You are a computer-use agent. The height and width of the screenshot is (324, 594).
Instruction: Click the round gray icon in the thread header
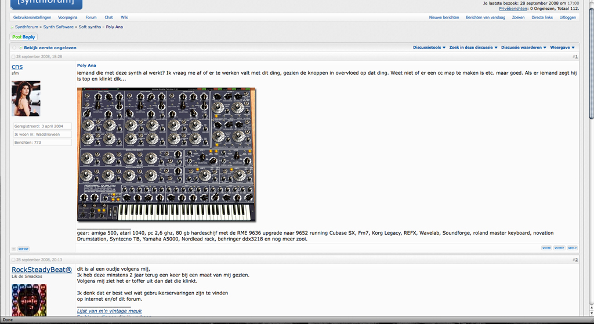click(x=15, y=48)
